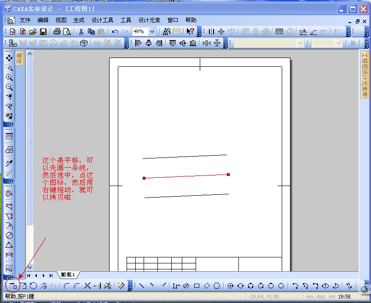
Task: Select the zoom window tool
Action: [9, 68]
